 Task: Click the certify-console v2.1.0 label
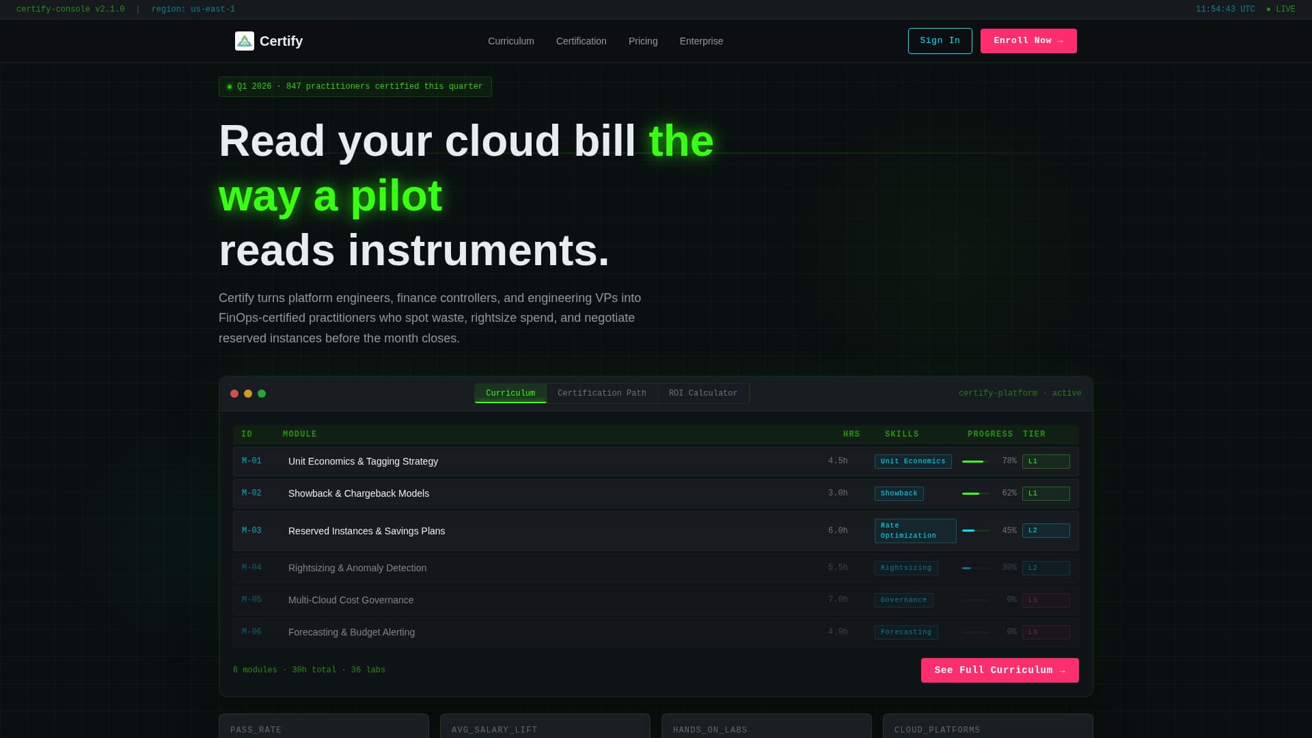pyautogui.click(x=70, y=10)
